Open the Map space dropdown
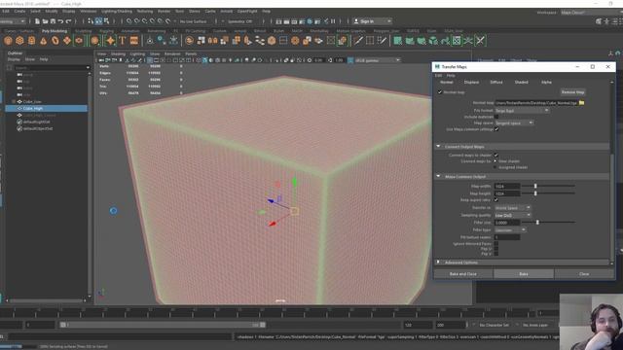The image size is (623, 350). pyautogui.click(x=514, y=123)
